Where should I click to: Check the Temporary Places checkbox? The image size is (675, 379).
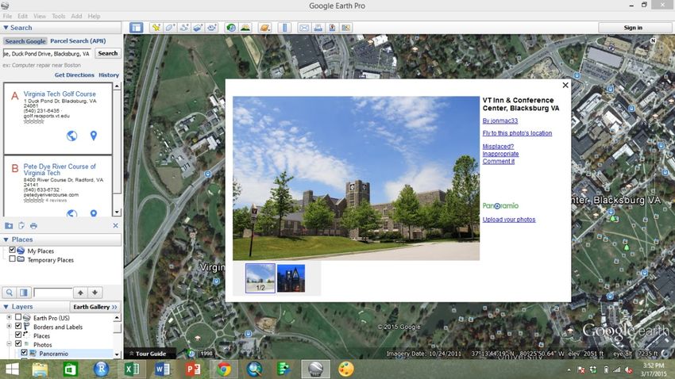coord(12,259)
